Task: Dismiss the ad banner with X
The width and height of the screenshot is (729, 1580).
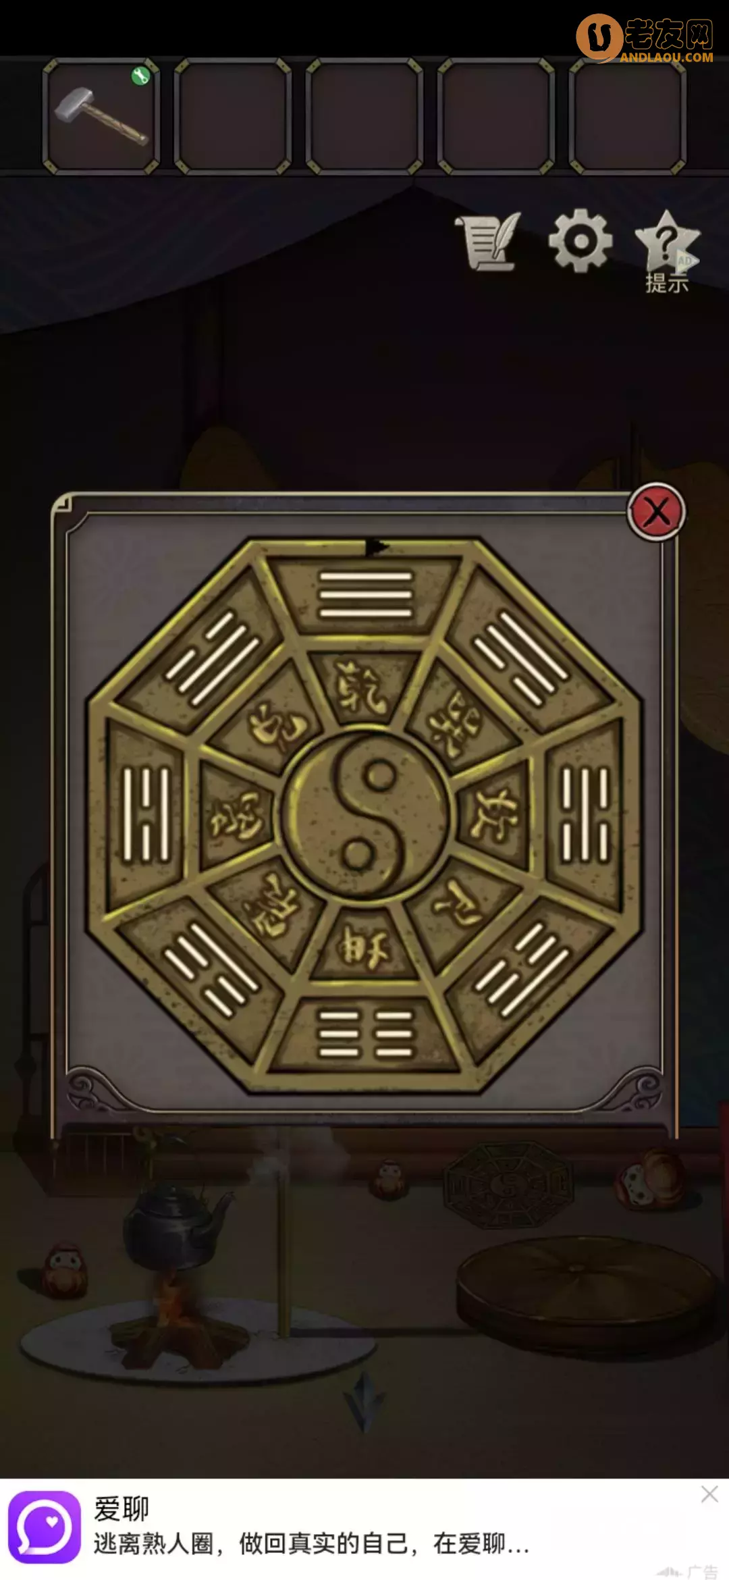Action: 709,1494
